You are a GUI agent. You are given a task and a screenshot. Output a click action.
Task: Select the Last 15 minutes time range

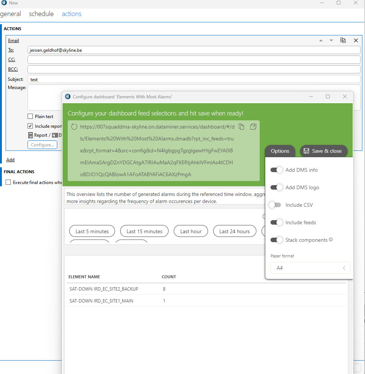pos(144,231)
